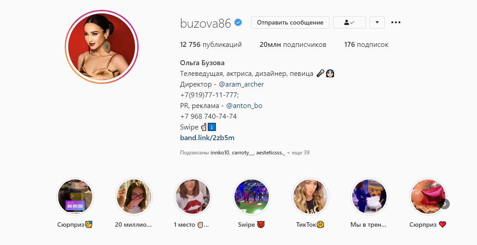Click the blue verified badge next to buzova86
477x245 pixels.
(x=238, y=22)
